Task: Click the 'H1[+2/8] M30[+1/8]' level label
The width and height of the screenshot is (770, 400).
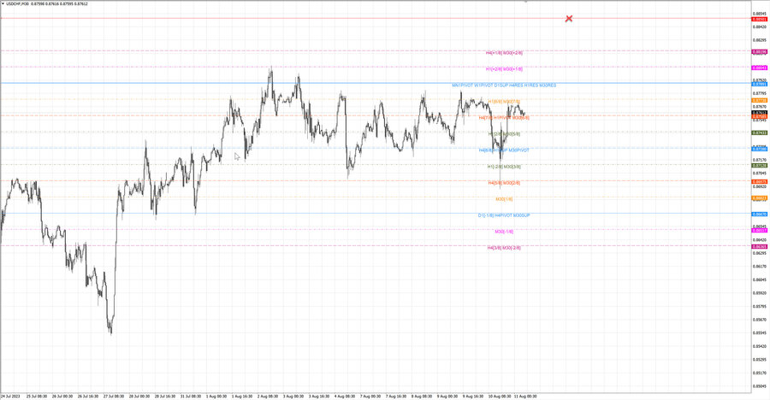Action: pyautogui.click(x=504, y=69)
